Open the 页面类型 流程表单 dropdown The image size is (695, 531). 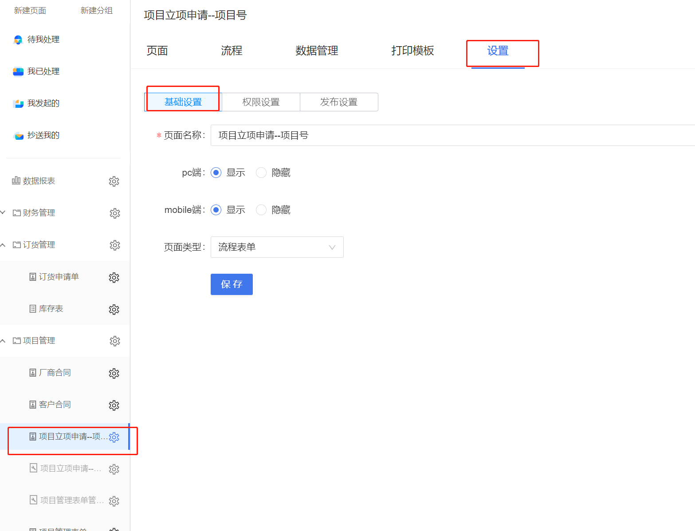[x=277, y=247]
